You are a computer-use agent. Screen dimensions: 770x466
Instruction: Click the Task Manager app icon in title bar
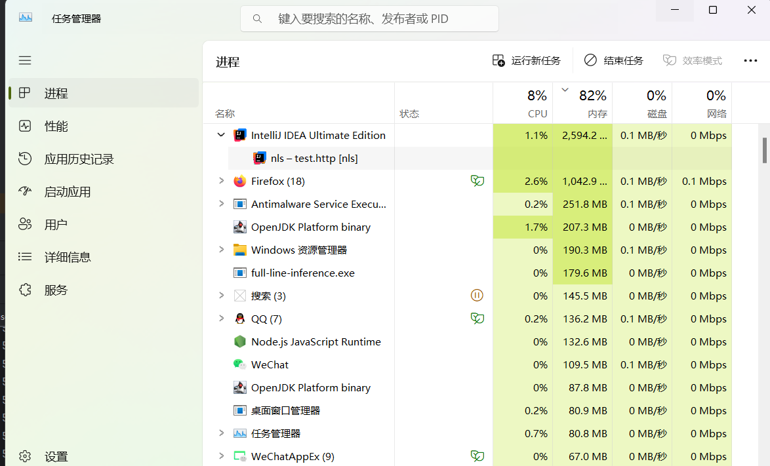pyautogui.click(x=26, y=18)
